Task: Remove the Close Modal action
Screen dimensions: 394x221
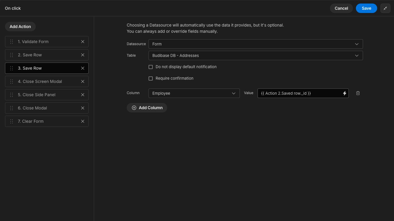Action: pos(83,108)
